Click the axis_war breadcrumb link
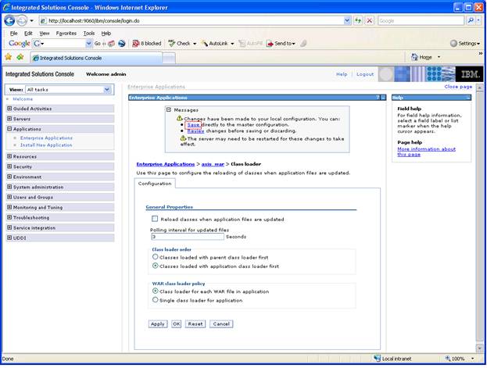The width and height of the screenshot is (487, 368). (213, 164)
